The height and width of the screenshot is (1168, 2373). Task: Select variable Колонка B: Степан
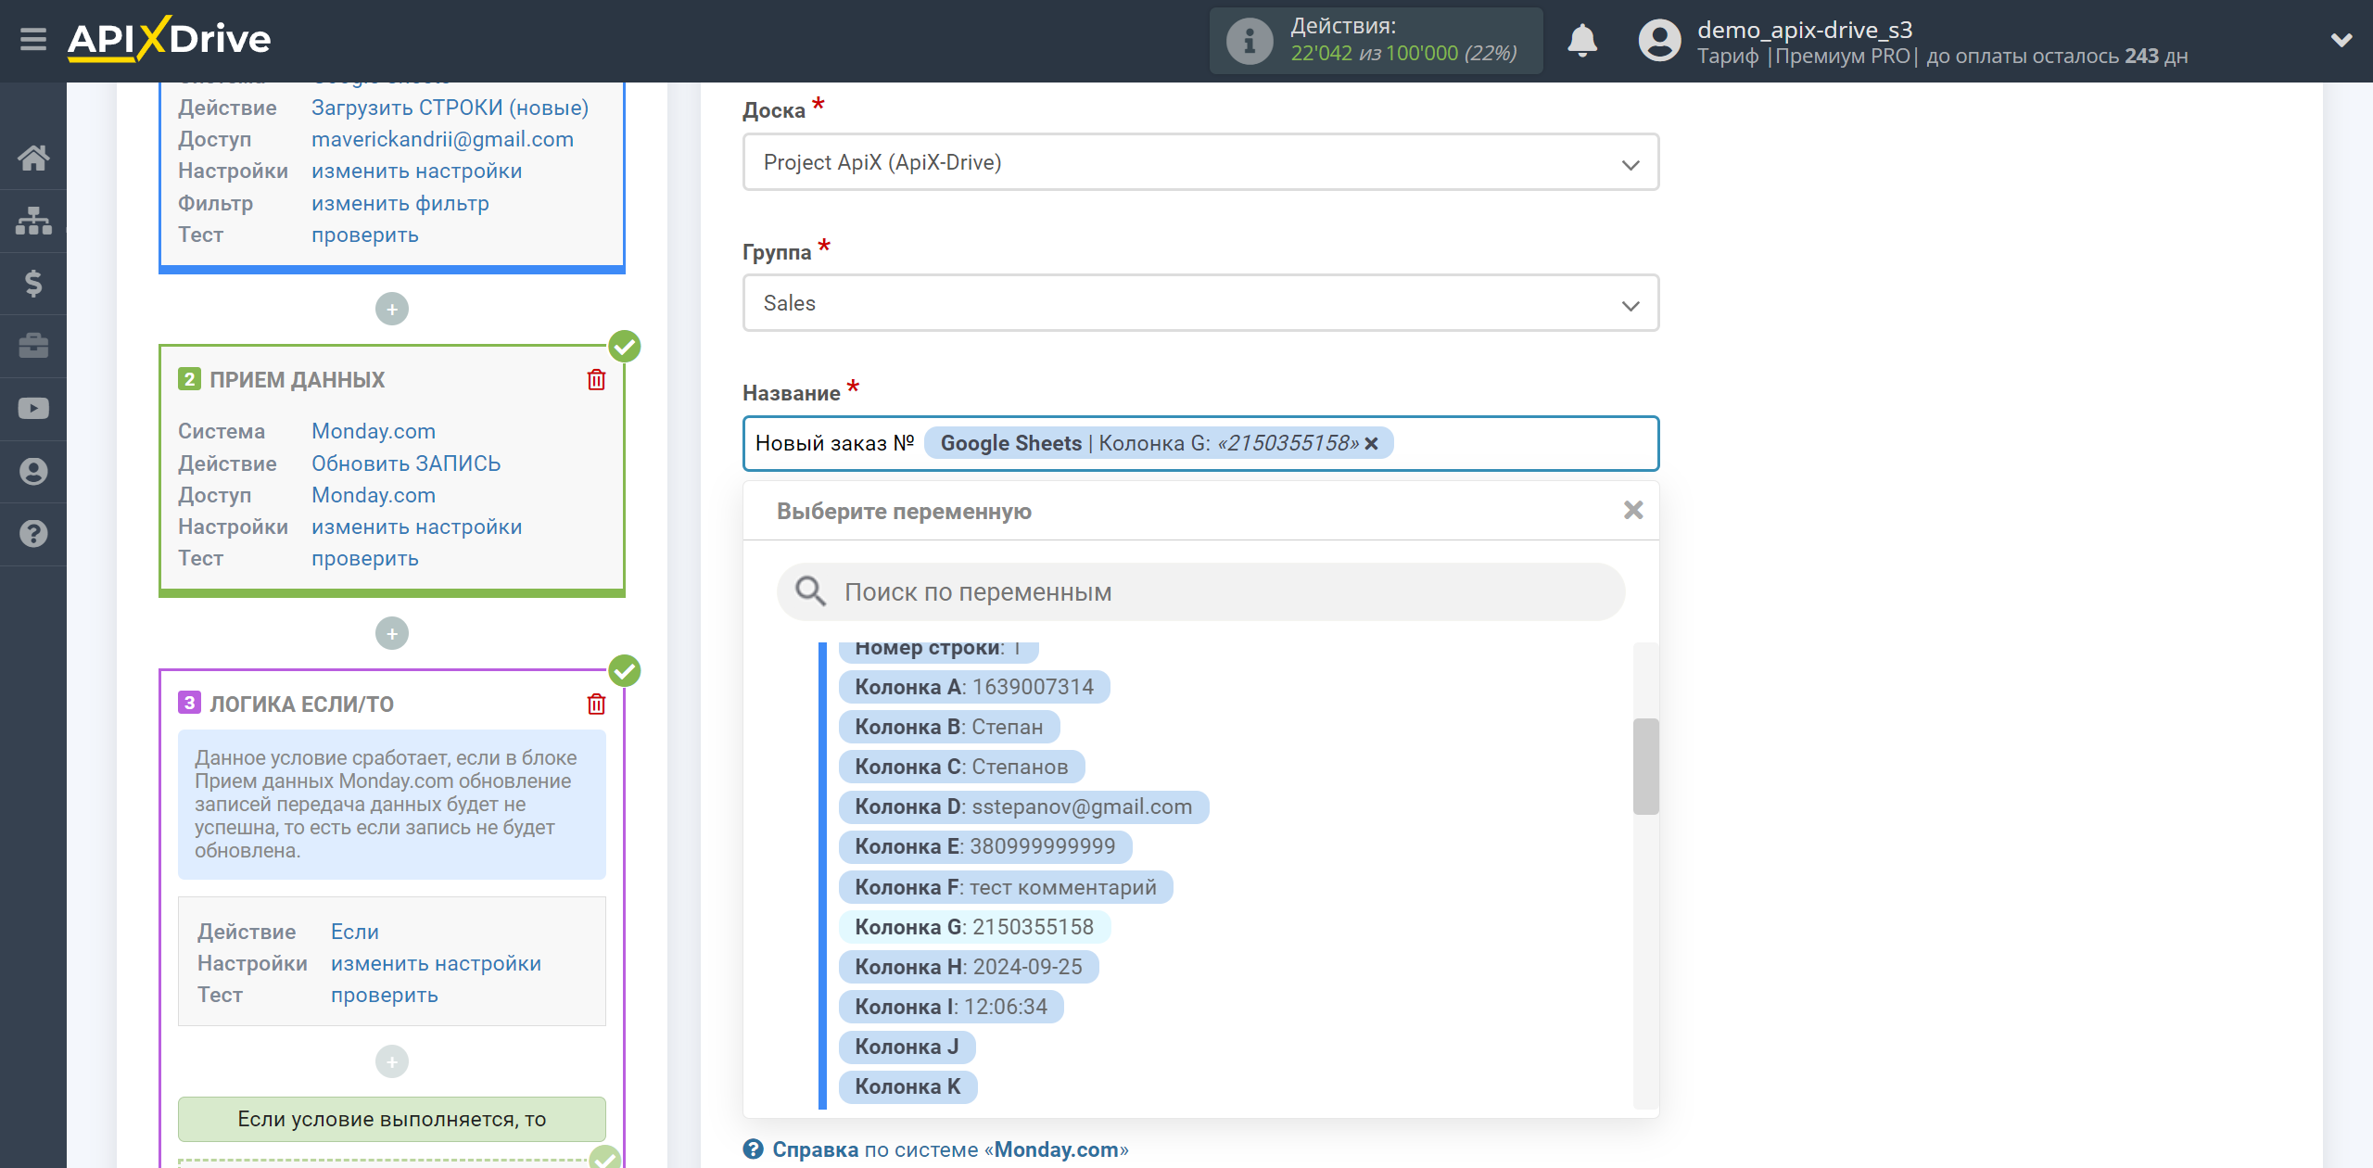click(x=948, y=727)
